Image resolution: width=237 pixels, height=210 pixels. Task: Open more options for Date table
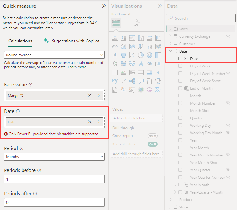pos(233,51)
